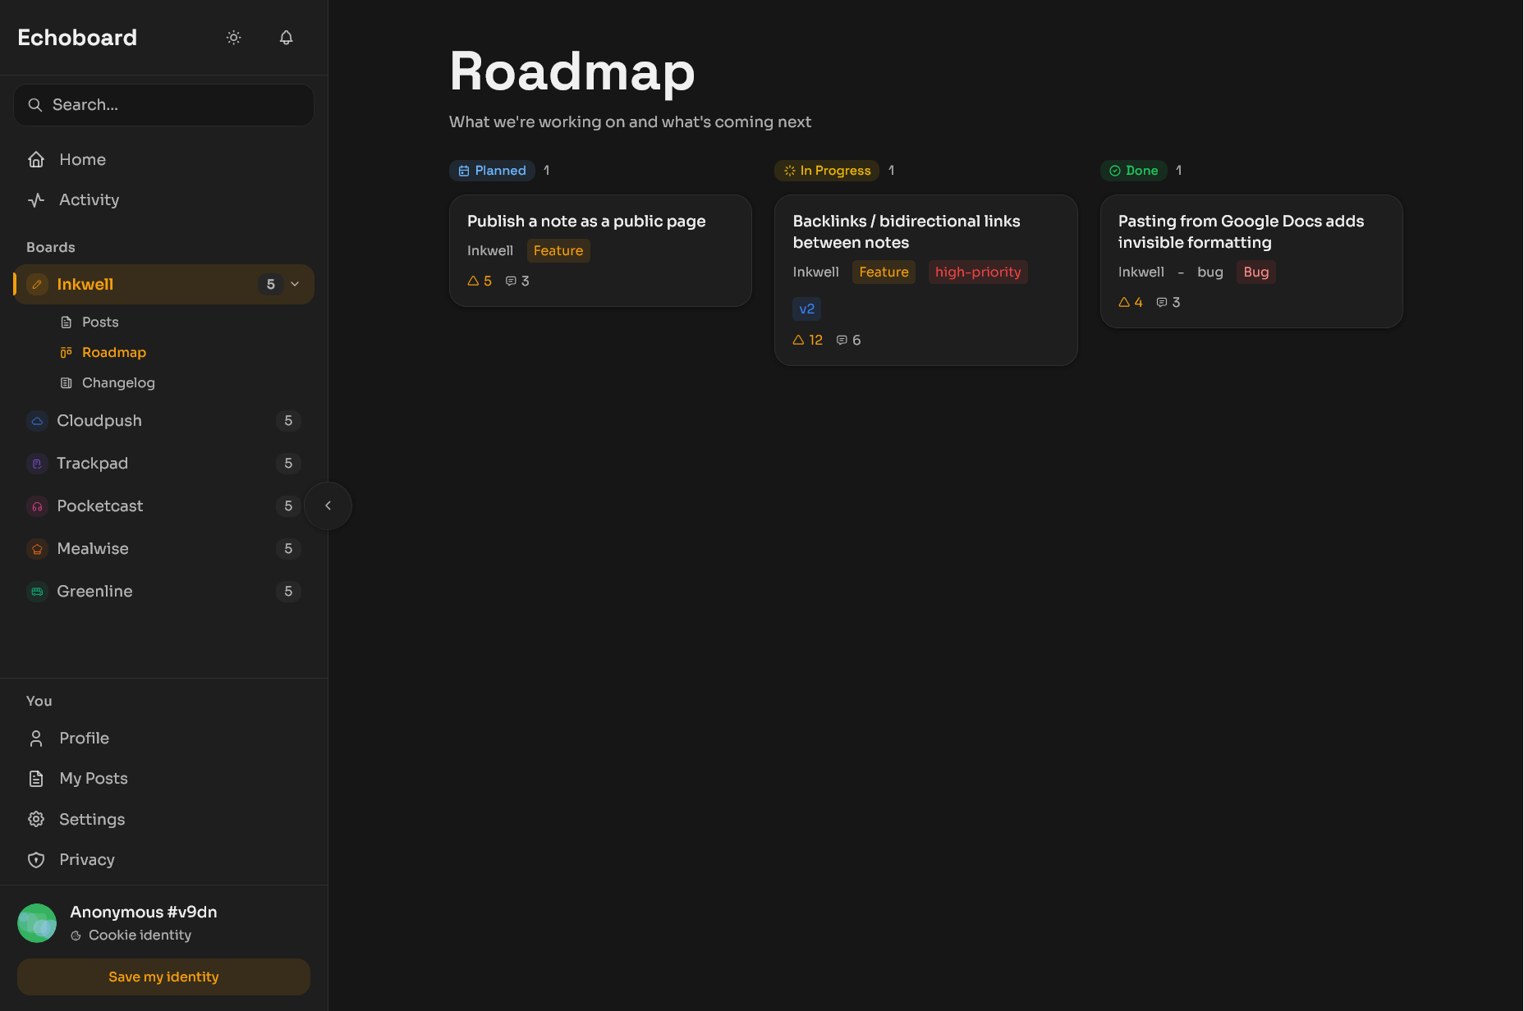Open the Privacy page
Screen dimensions: 1524x1011
pos(86,859)
